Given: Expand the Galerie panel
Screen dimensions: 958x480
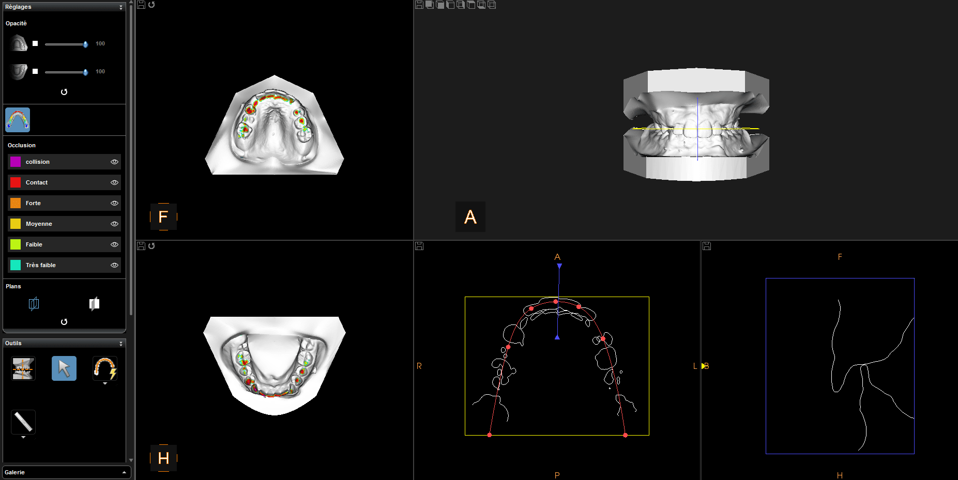Looking at the screenshot, I should [x=124, y=472].
